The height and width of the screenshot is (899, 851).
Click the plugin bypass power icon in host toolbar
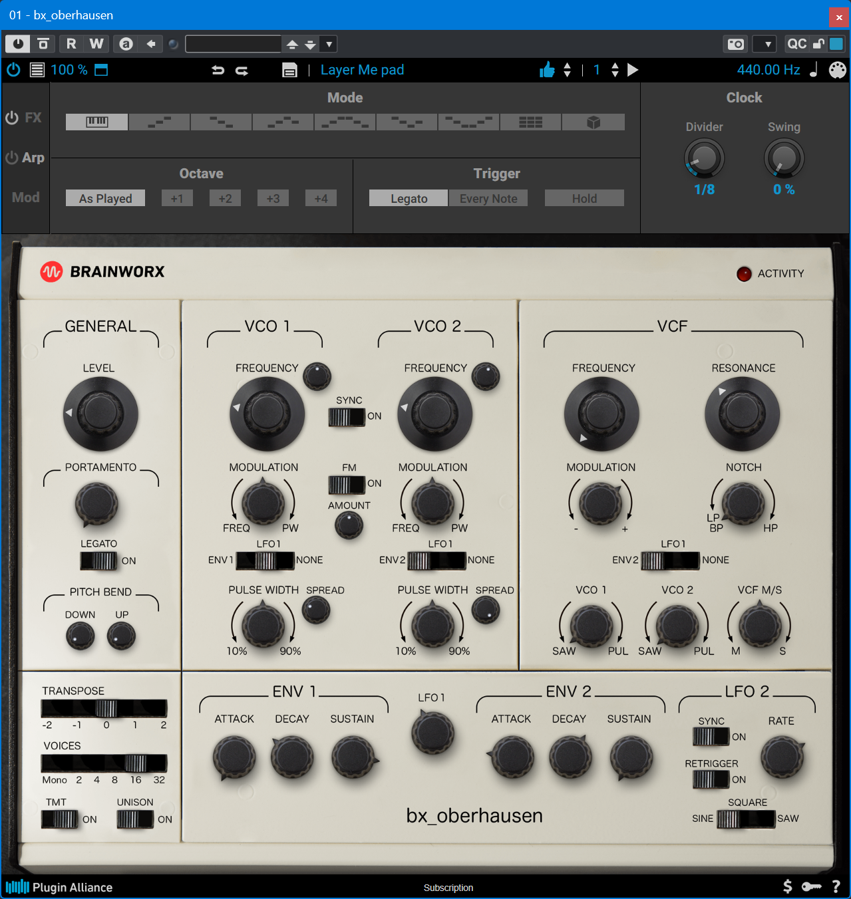pos(17,44)
